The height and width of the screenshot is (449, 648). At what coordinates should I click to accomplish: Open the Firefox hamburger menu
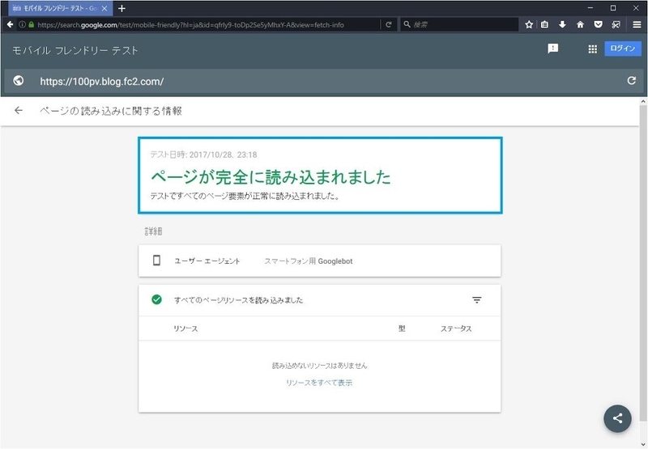[x=637, y=25]
